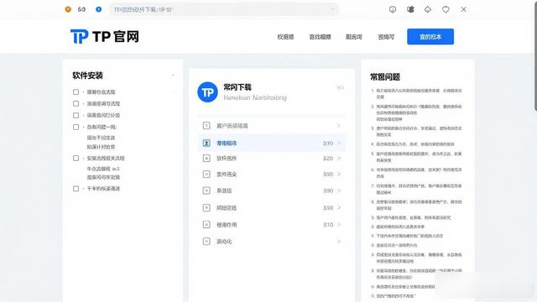Click the vertical scrollbar on right edge
The width and height of the screenshot is (537, 302).
(x=535, y=56)
